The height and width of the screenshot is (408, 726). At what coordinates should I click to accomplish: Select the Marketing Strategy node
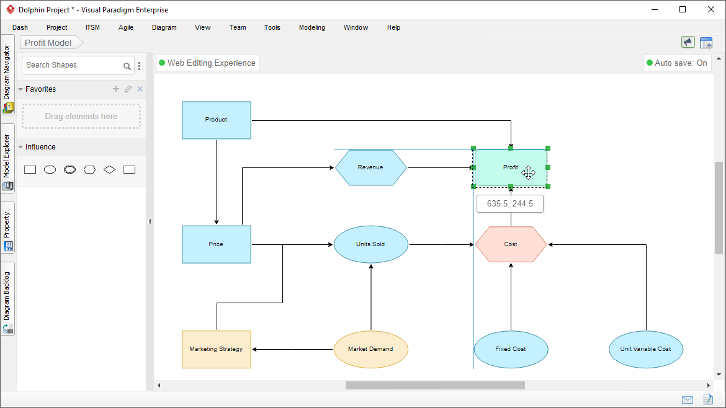tap(216, 349)
